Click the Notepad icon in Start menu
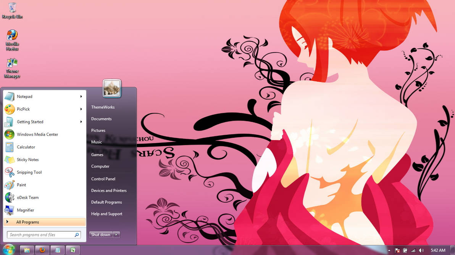This screenshot has width=455, height=255. point(9,97)
